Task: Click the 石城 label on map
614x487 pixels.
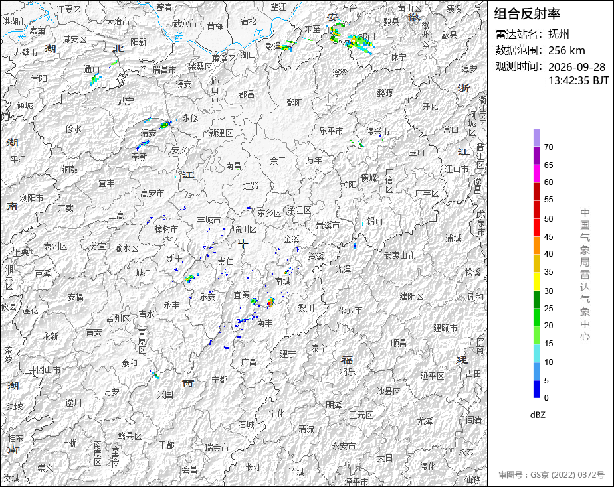Action: [247, 425]
